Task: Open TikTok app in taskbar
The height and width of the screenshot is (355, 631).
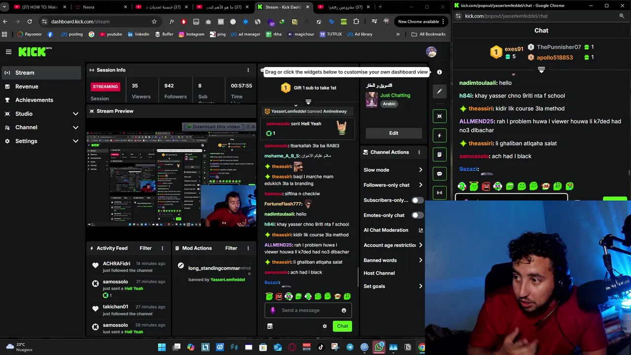Action: click(x=321, y=347)
